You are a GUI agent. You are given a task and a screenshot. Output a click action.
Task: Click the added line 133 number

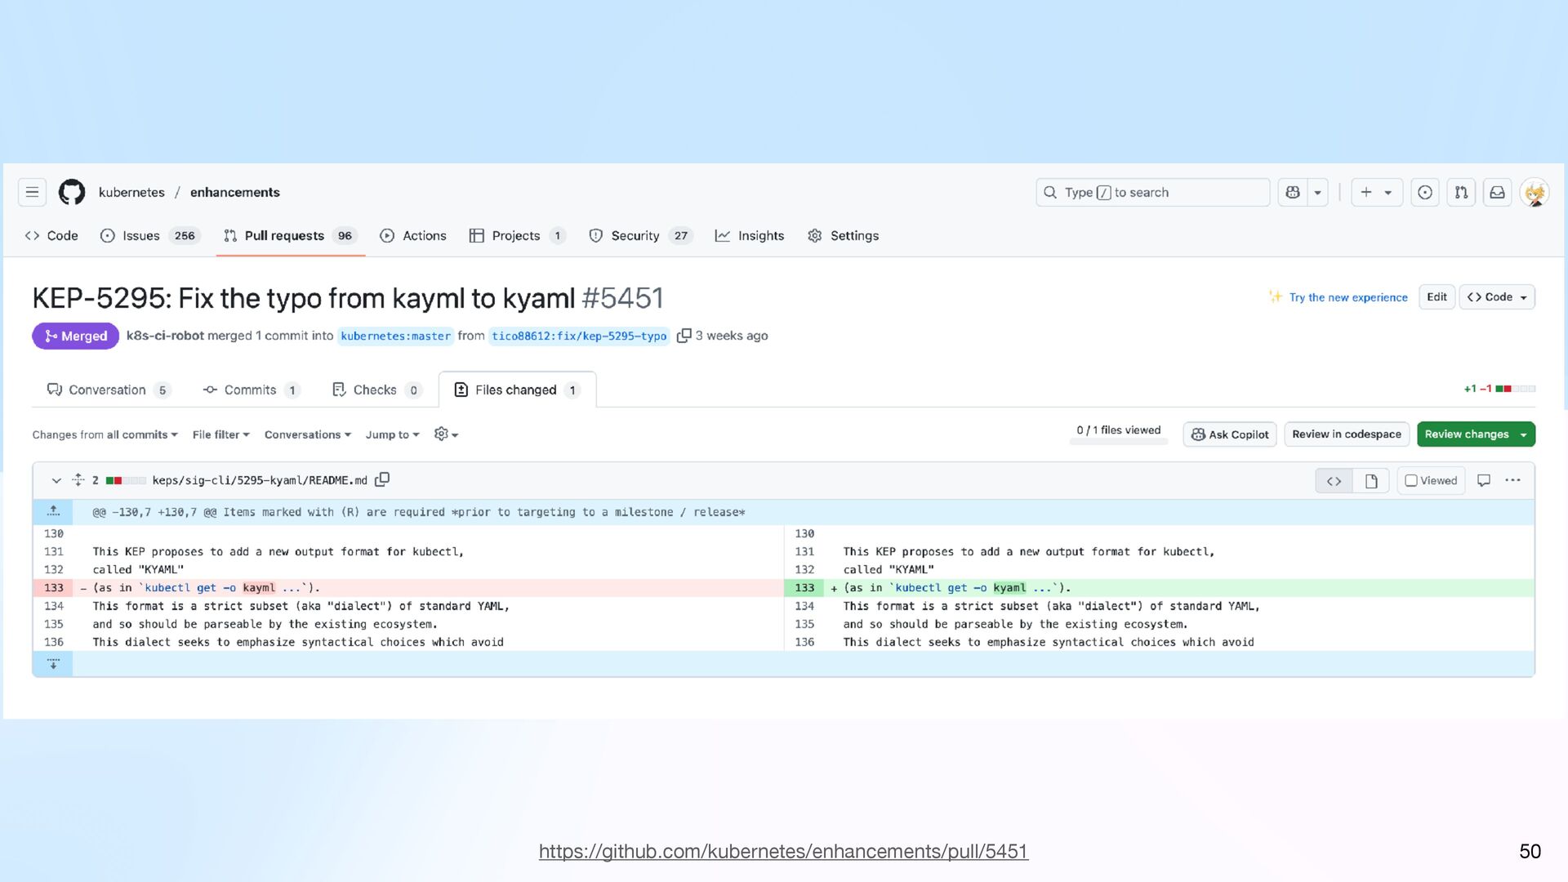804,588
